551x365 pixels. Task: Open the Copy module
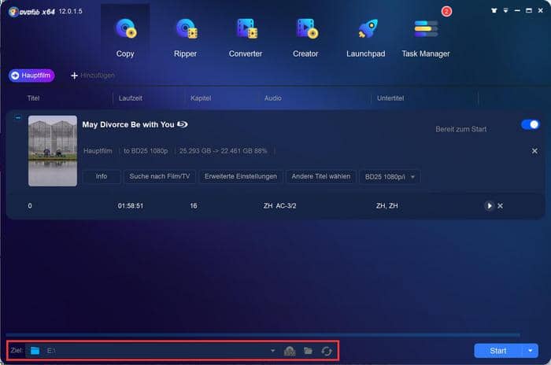[125, 39]
